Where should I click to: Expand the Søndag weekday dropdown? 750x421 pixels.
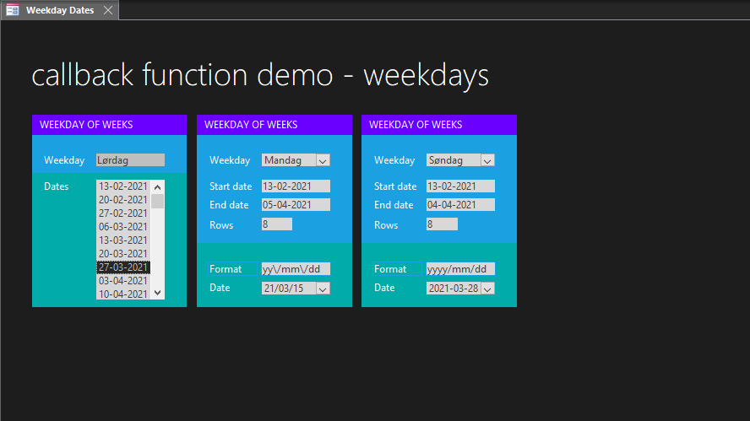point(487,160)
